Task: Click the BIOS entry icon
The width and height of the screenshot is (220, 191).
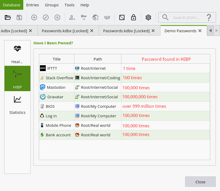Action: coord(42,106)
